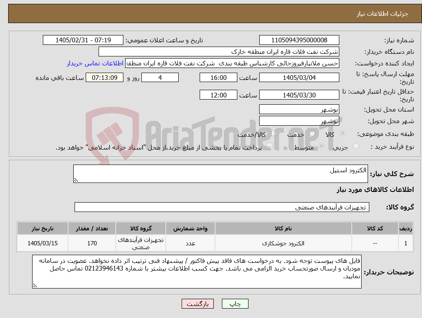Viewport: 422px width, 318px height.
Task: Click delivery city field بوشهر
Action: (x=299, y=121)
